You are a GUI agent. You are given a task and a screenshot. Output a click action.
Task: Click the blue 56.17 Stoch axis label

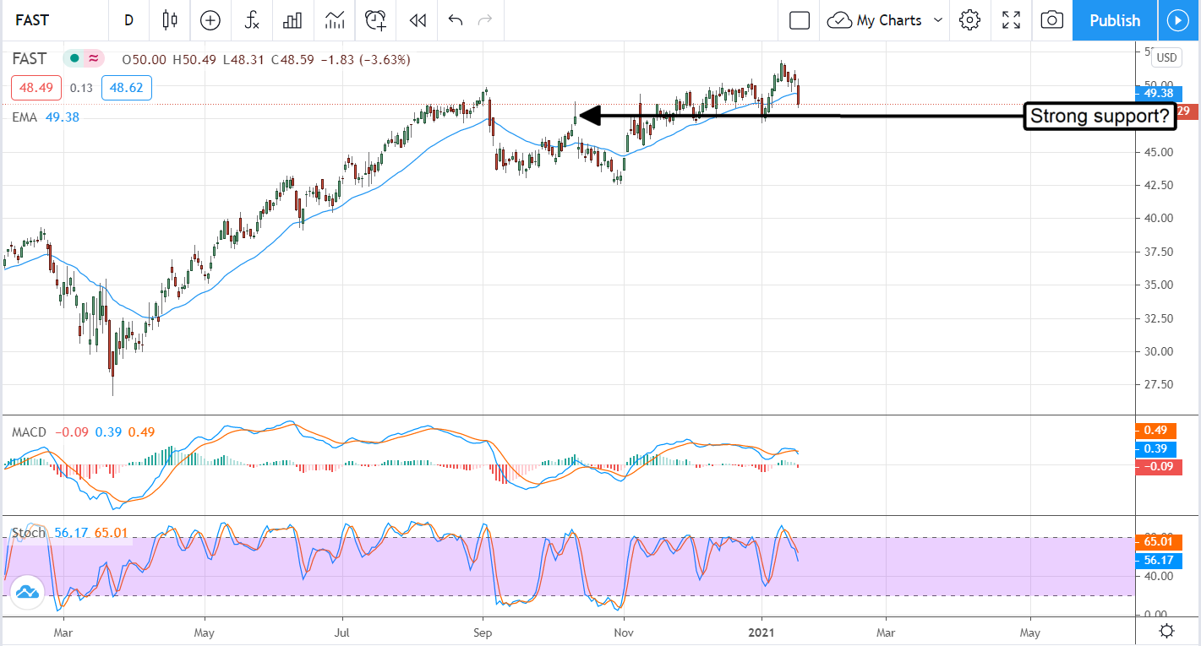pos(1157,559)
